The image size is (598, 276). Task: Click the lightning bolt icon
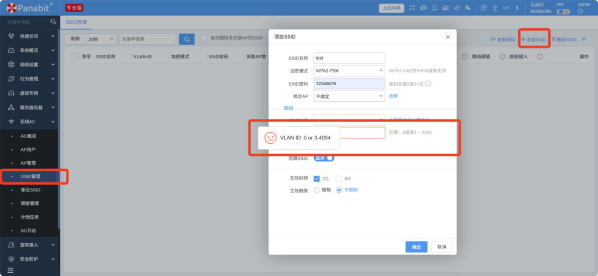[x=517, y=8]
